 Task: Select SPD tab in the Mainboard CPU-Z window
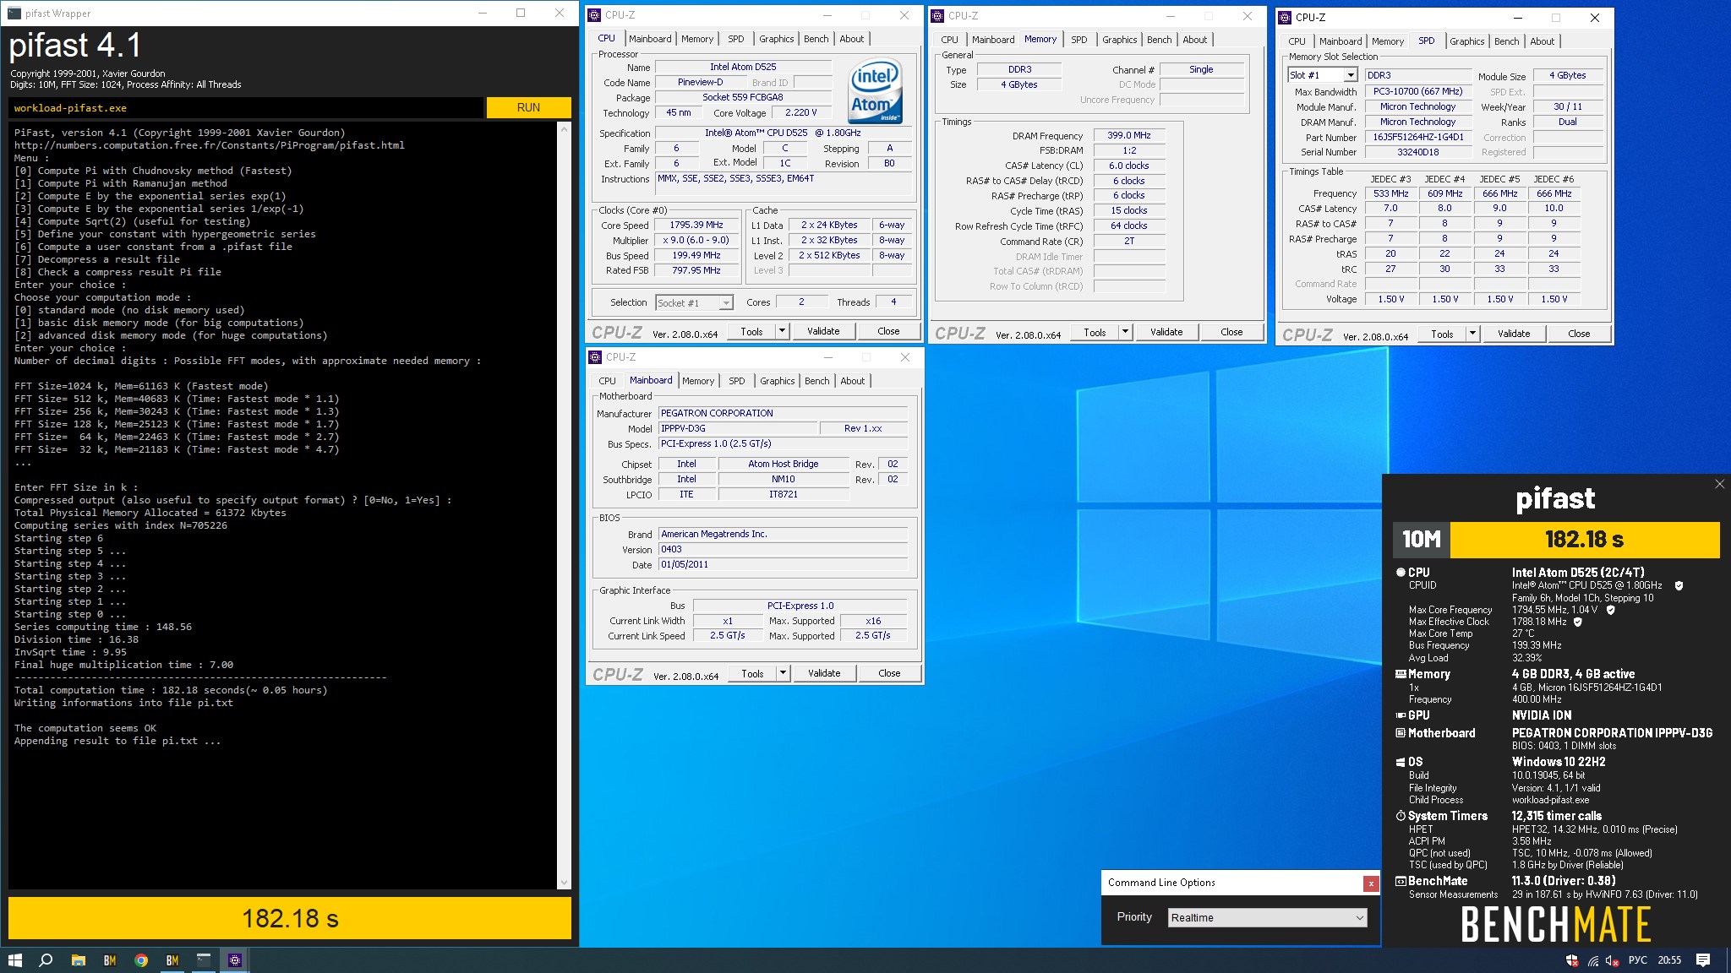(737, 381)
